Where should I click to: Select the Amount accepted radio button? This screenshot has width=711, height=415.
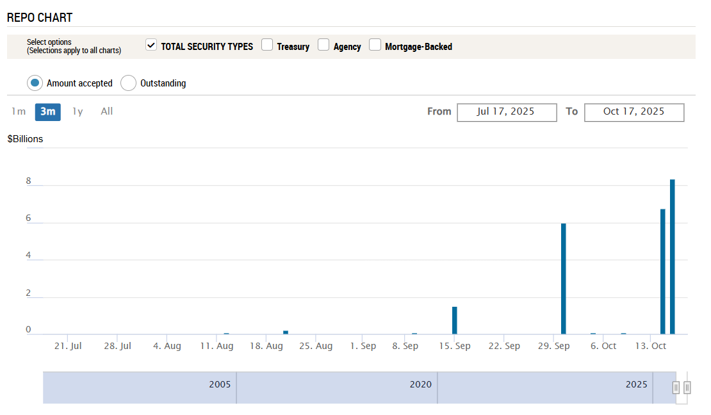point(35,83)
